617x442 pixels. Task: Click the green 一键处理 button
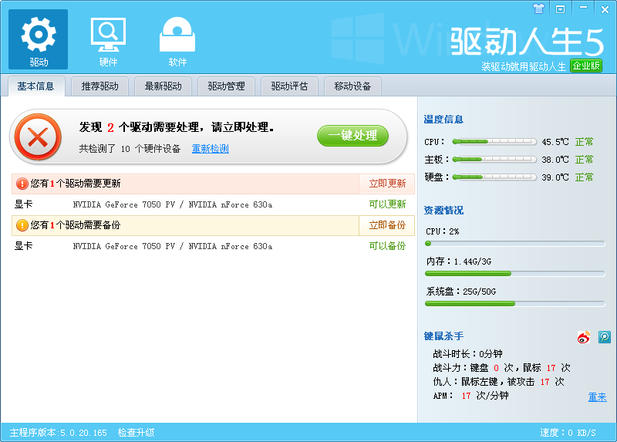(352, 136)
